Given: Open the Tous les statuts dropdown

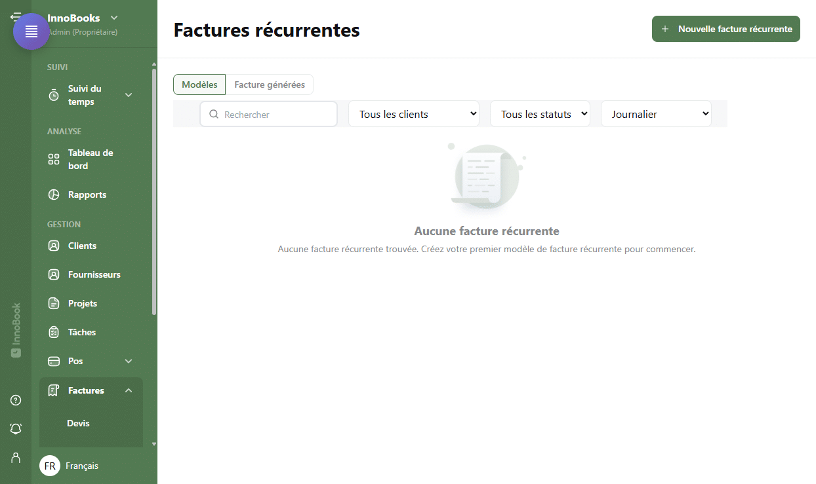Looking at the screenshot, I should (540, 114).
